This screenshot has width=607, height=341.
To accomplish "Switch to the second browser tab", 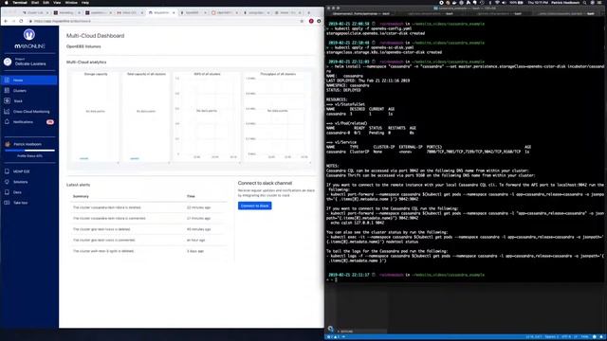I will (67, 12).
